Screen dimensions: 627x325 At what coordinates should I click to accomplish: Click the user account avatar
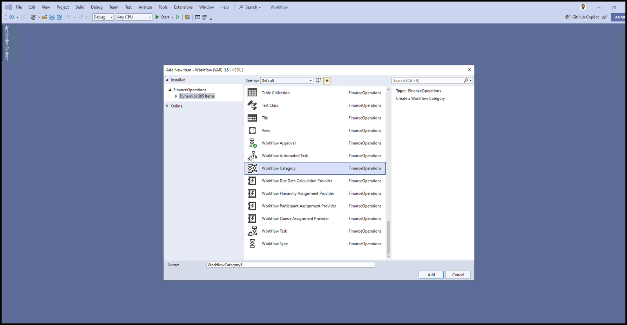click(583, 7)
